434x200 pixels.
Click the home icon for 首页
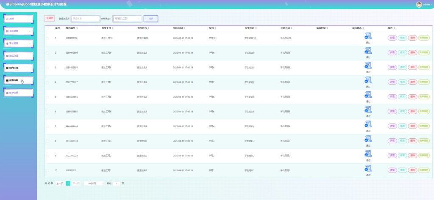point(7,19)
